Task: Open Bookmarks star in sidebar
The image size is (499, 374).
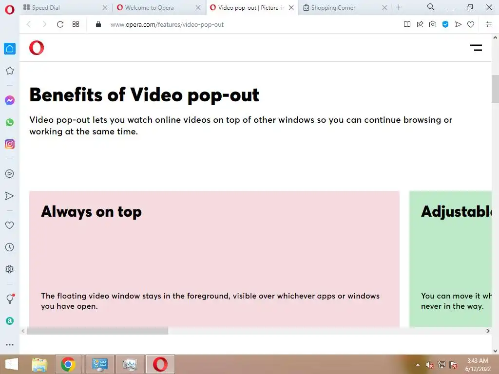Action: 10,71
